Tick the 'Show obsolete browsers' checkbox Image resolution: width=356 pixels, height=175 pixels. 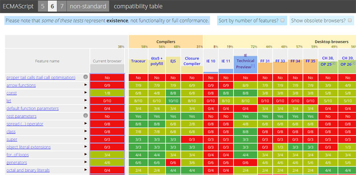350,20
